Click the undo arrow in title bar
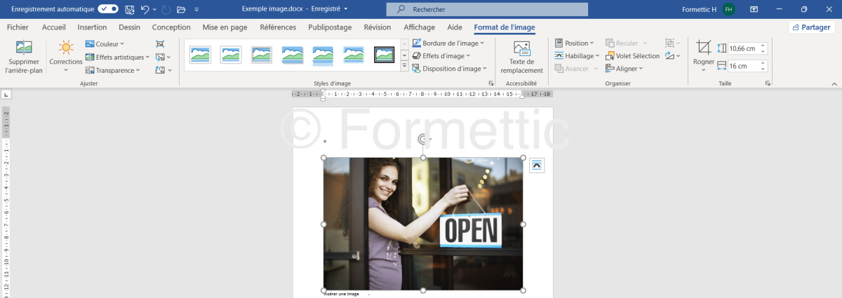Viewport: 842px width, 298px height. pos(145,10)
